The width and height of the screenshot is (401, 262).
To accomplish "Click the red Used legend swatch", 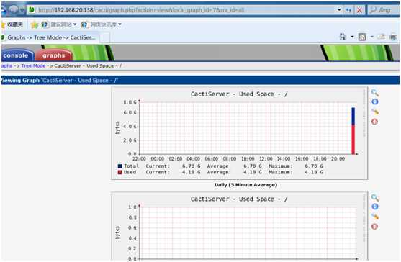I will pos(120,172).
